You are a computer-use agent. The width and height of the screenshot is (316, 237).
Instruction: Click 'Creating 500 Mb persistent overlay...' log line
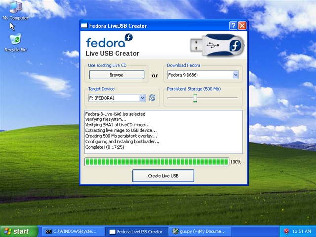121,136
